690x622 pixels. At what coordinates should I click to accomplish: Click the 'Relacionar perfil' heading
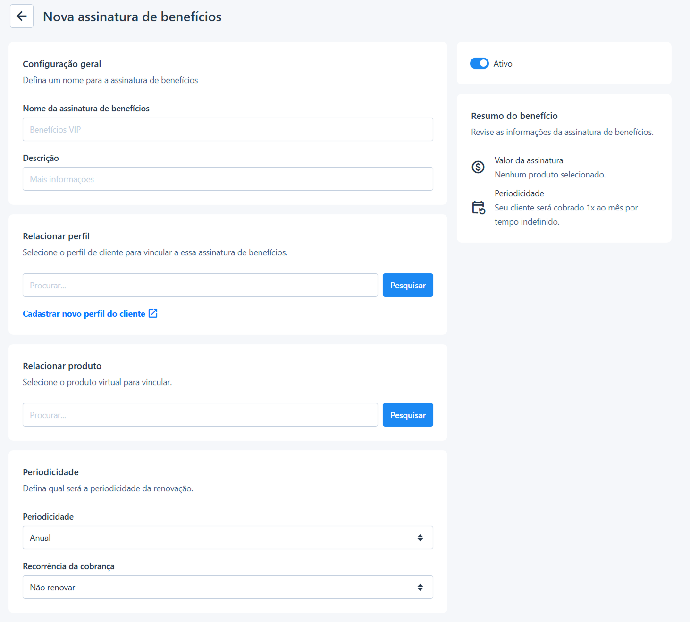56,236
